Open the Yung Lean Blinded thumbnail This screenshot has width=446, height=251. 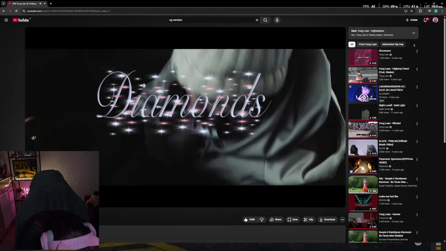tap(363, 130)
